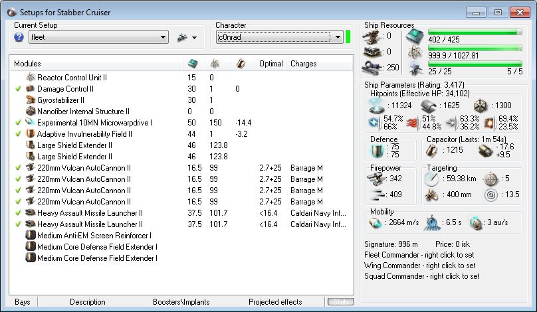Viewport: 537px width, 312px height.
Task: Toggle the Damage Control II active checkmark
Action: (19, 88)
